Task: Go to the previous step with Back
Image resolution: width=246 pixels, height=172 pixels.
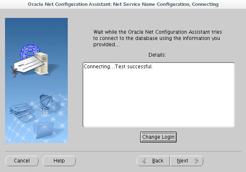Action: point(153,161)
